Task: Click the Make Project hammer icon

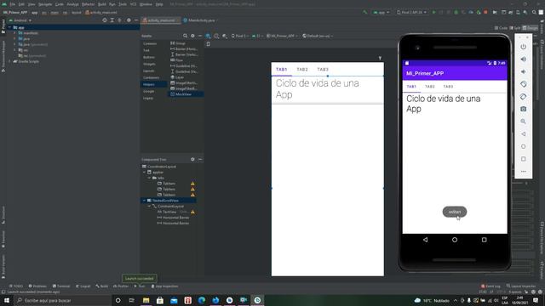Action: (x=365, y=12)
